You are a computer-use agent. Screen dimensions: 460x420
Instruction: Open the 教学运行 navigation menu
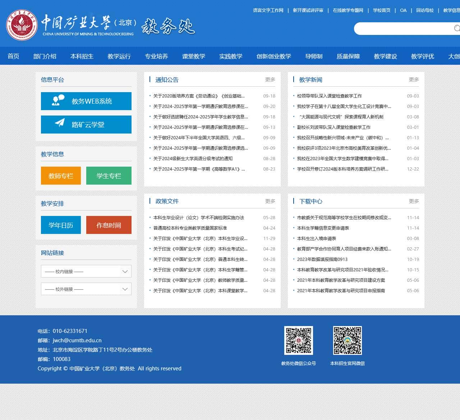coord(119,56)
